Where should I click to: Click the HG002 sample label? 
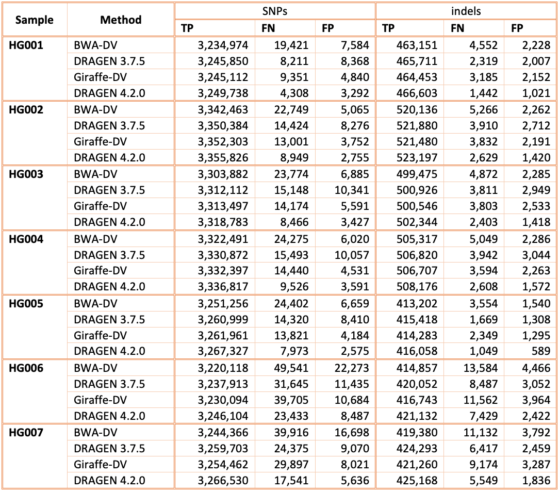[26, 109]
